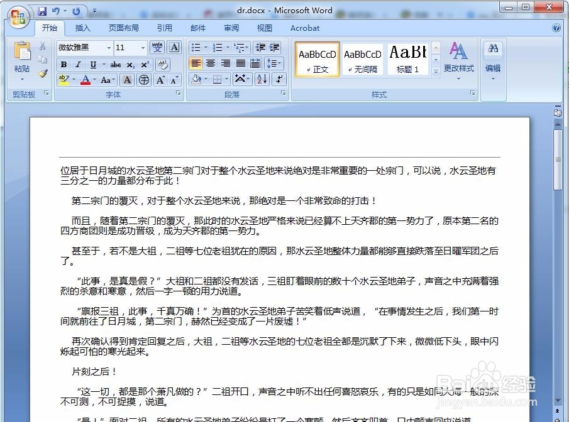Cut selection with the scissors icon
Viewport: 569px width, 422px height.
click(x=43, y=46)
